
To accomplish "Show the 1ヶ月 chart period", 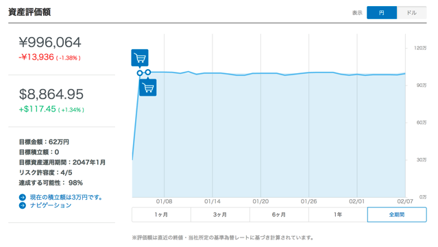I will (x=161, y=215).
